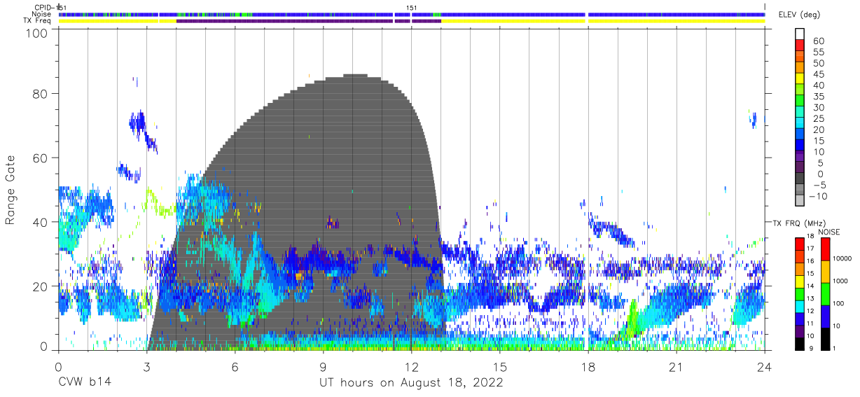The height and width of the screenshot is (397, 860).
Task: Click the '45' label on ELEV colorbar
Action: click(819, 74)
